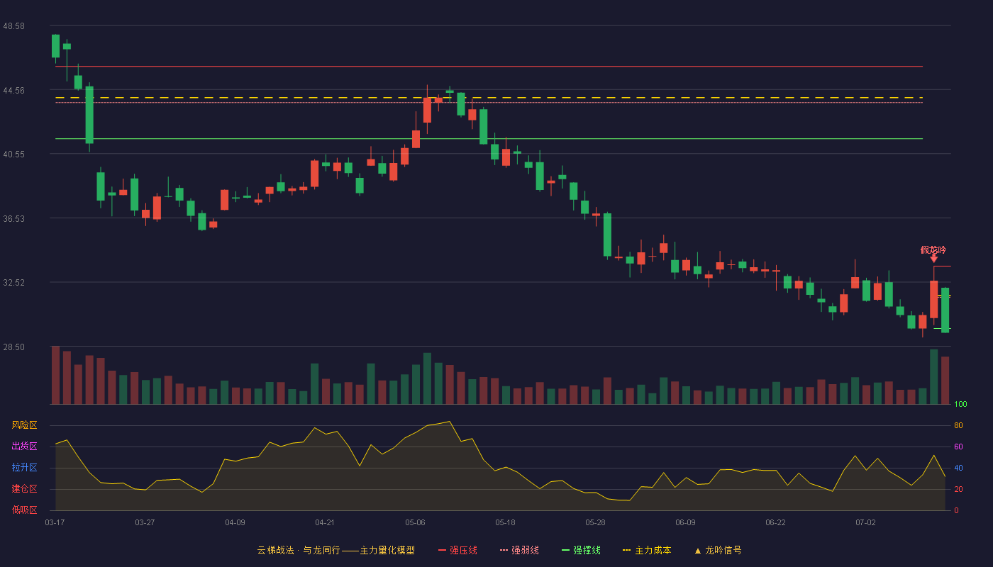Click the 80 indicator axis value
Viewport: 993px width, 567px height.
tap(958, 426)
